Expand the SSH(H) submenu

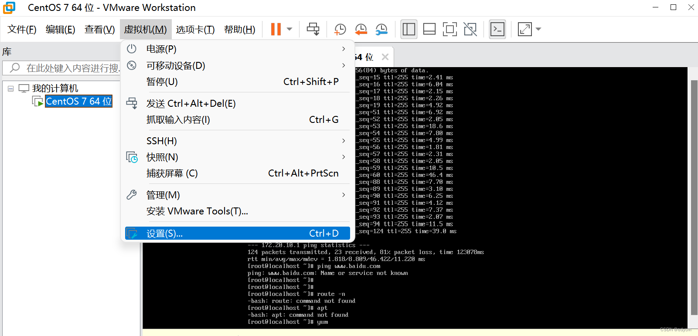tap(238, 141)
